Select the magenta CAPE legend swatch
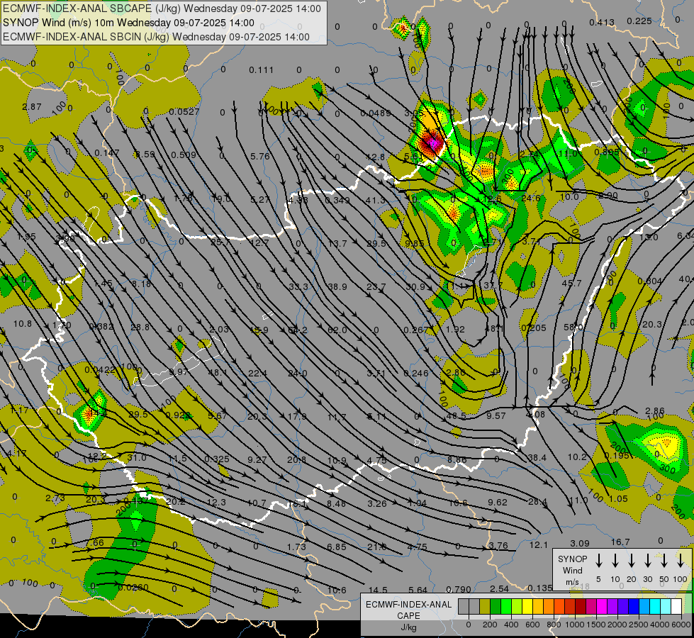This screenshot has height=638, width=694. (602, 607)
